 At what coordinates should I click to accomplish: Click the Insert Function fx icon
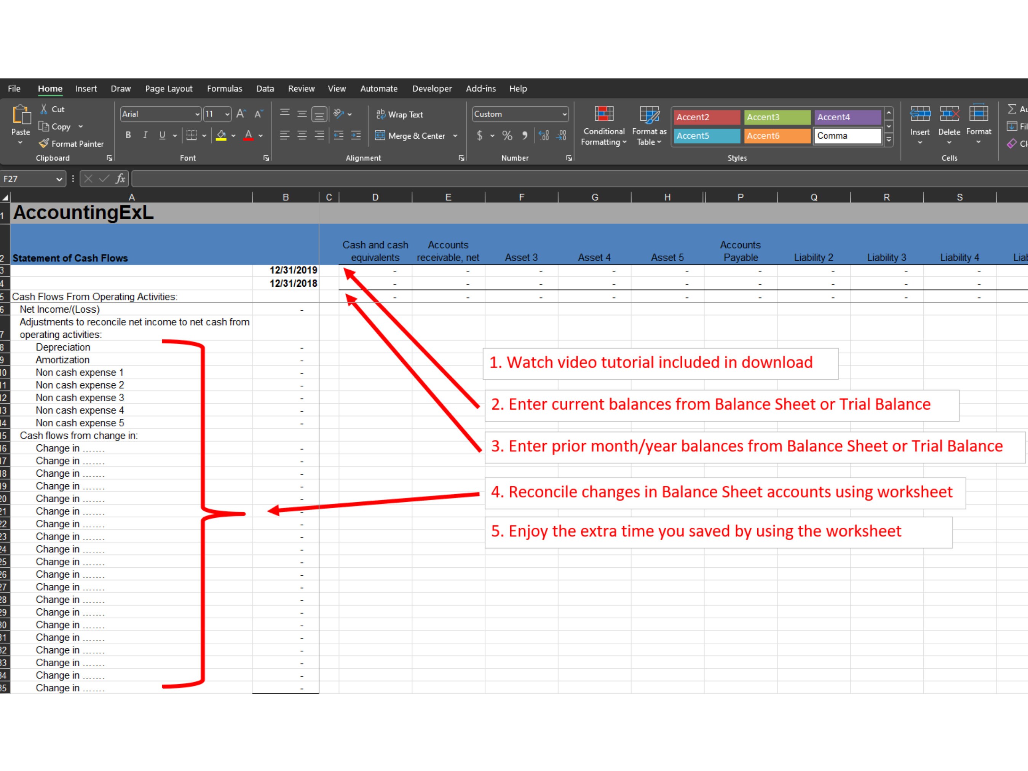120,179
